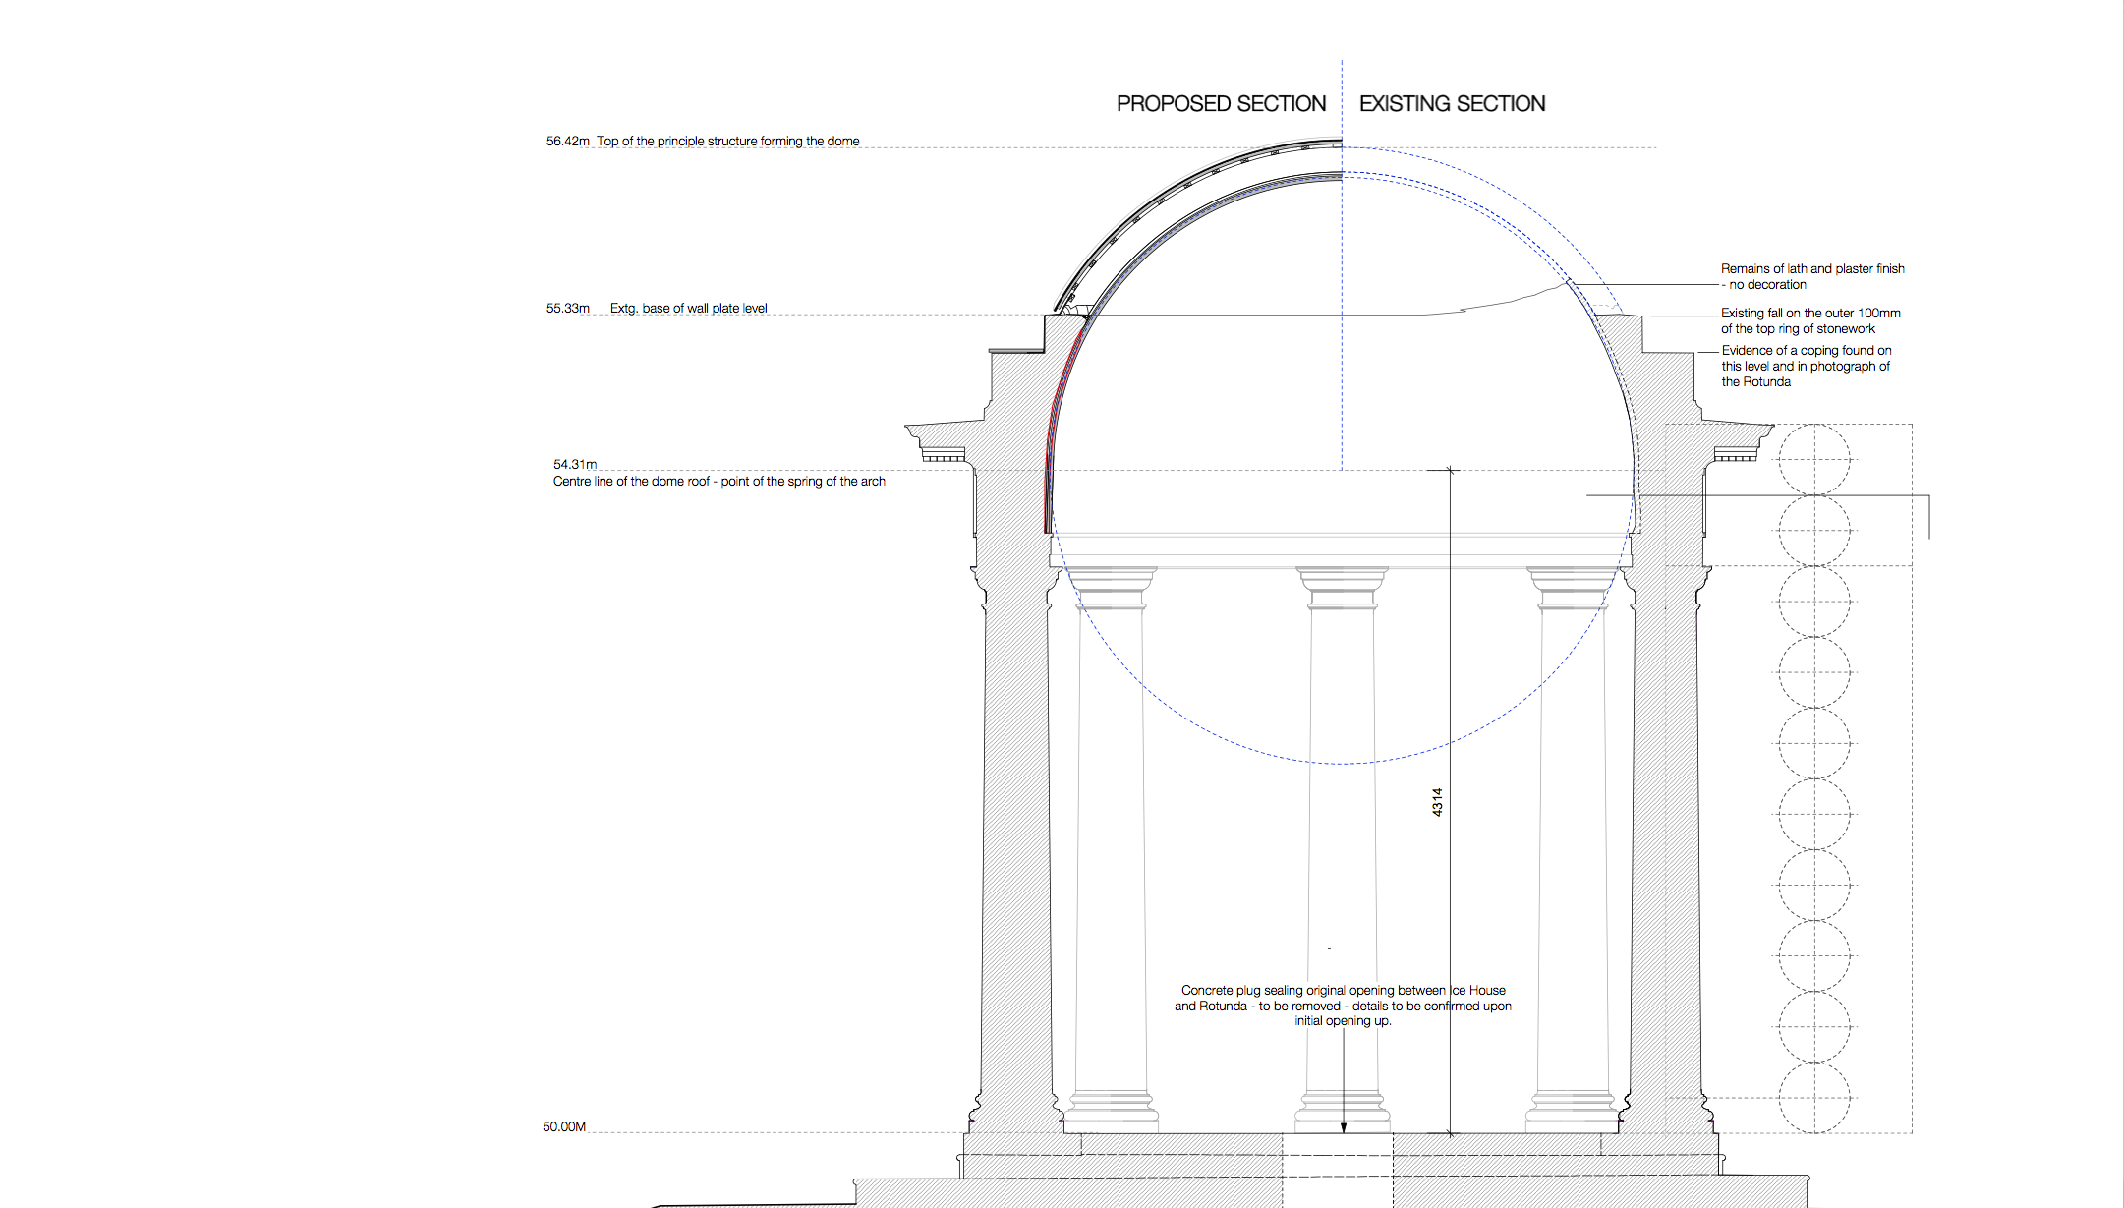The image size is (2124, 1208).
Task: Click the centre line of dome roof text
Action: point(718,482)
